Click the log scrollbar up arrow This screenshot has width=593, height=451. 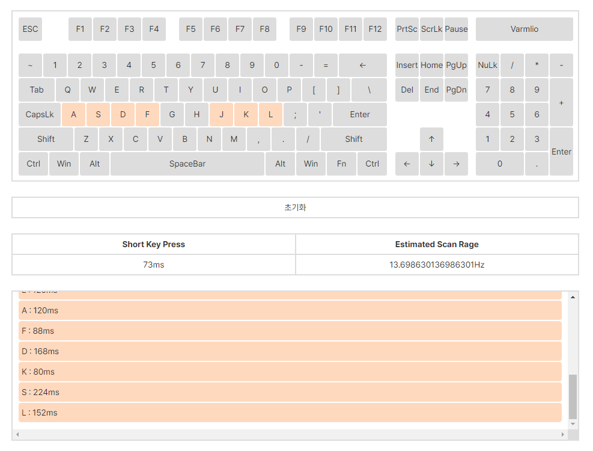[573, 297]
